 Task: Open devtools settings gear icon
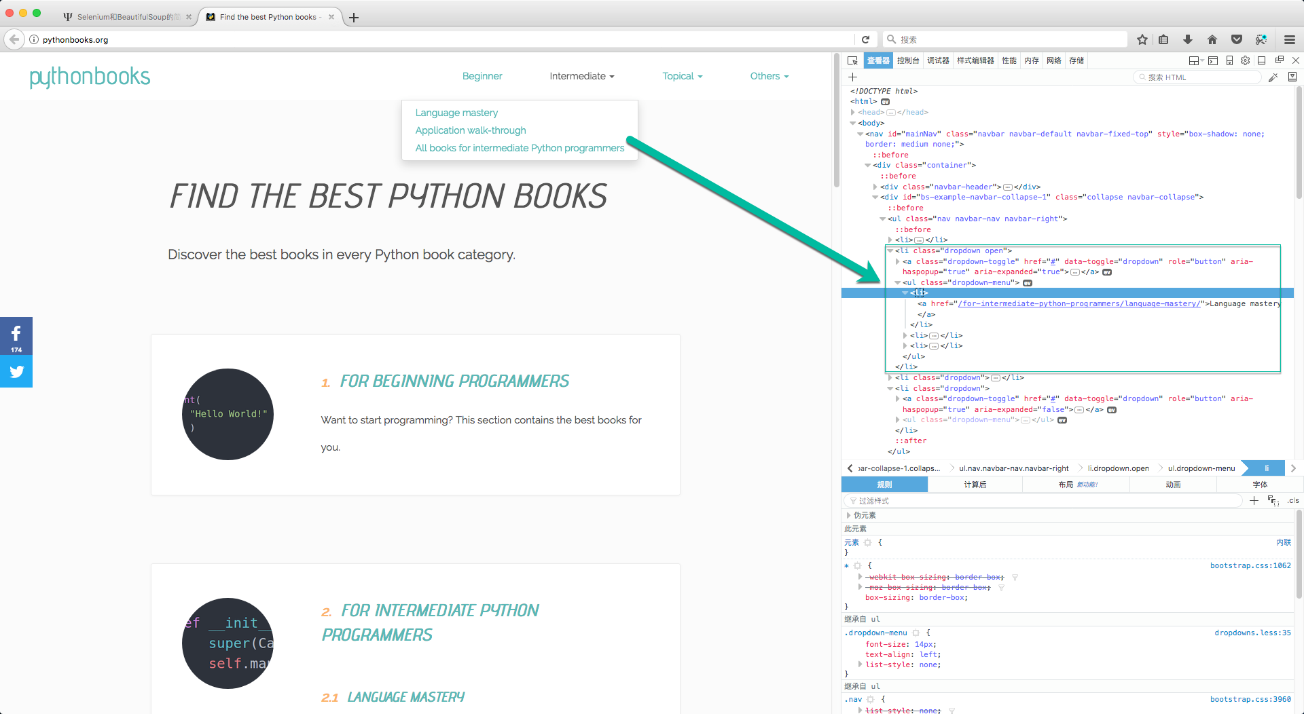[x=1245, y=60]
